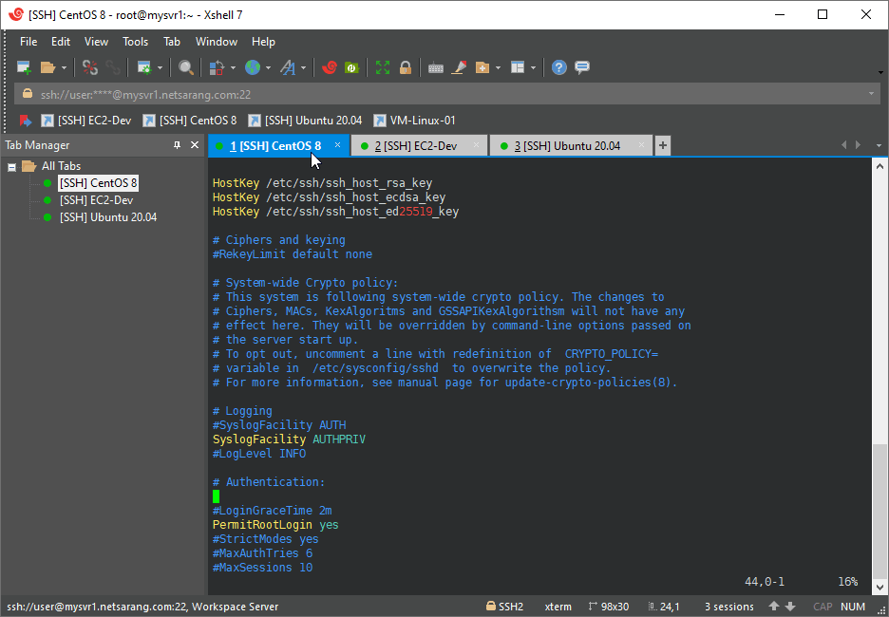
Task: Pin the Tab Manager panel
Action: (177, 144)
